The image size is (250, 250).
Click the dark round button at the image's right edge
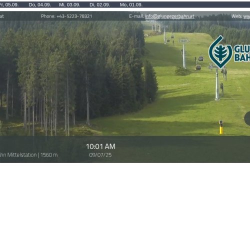pyautogui.click(x=247, y=118)
